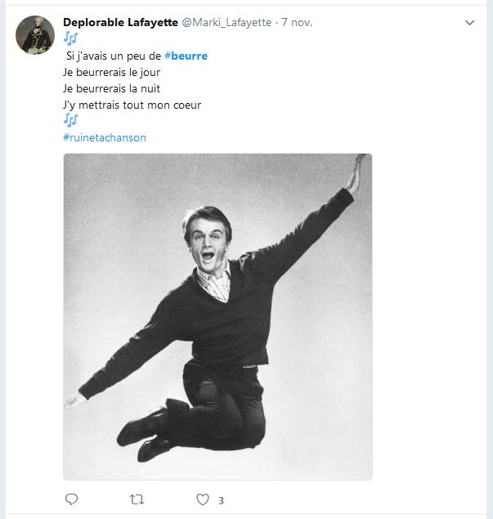Click the like count number 3
This screenshot has width=493, height=519.
click(221, 500)
